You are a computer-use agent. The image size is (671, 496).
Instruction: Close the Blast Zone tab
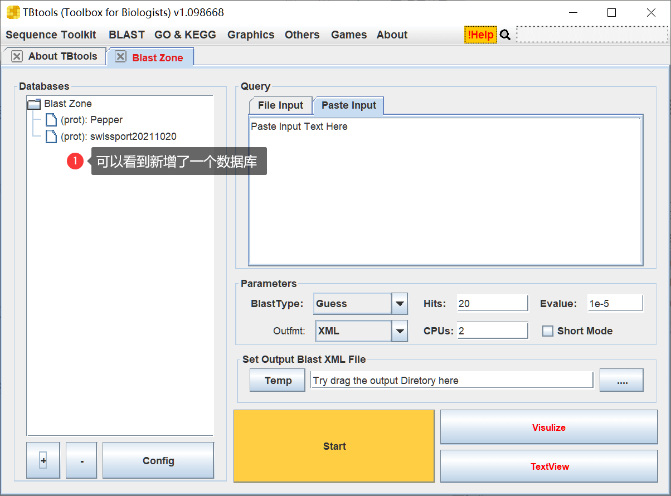[x=120, y=57]
